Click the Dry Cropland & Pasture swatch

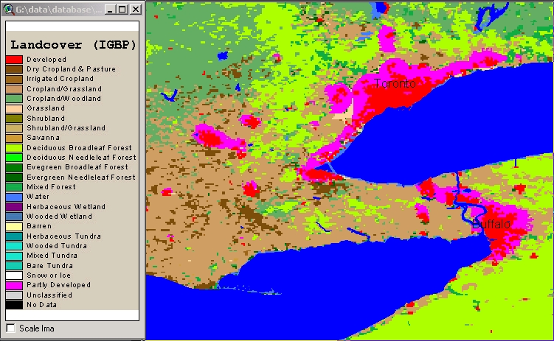point(14,69)
